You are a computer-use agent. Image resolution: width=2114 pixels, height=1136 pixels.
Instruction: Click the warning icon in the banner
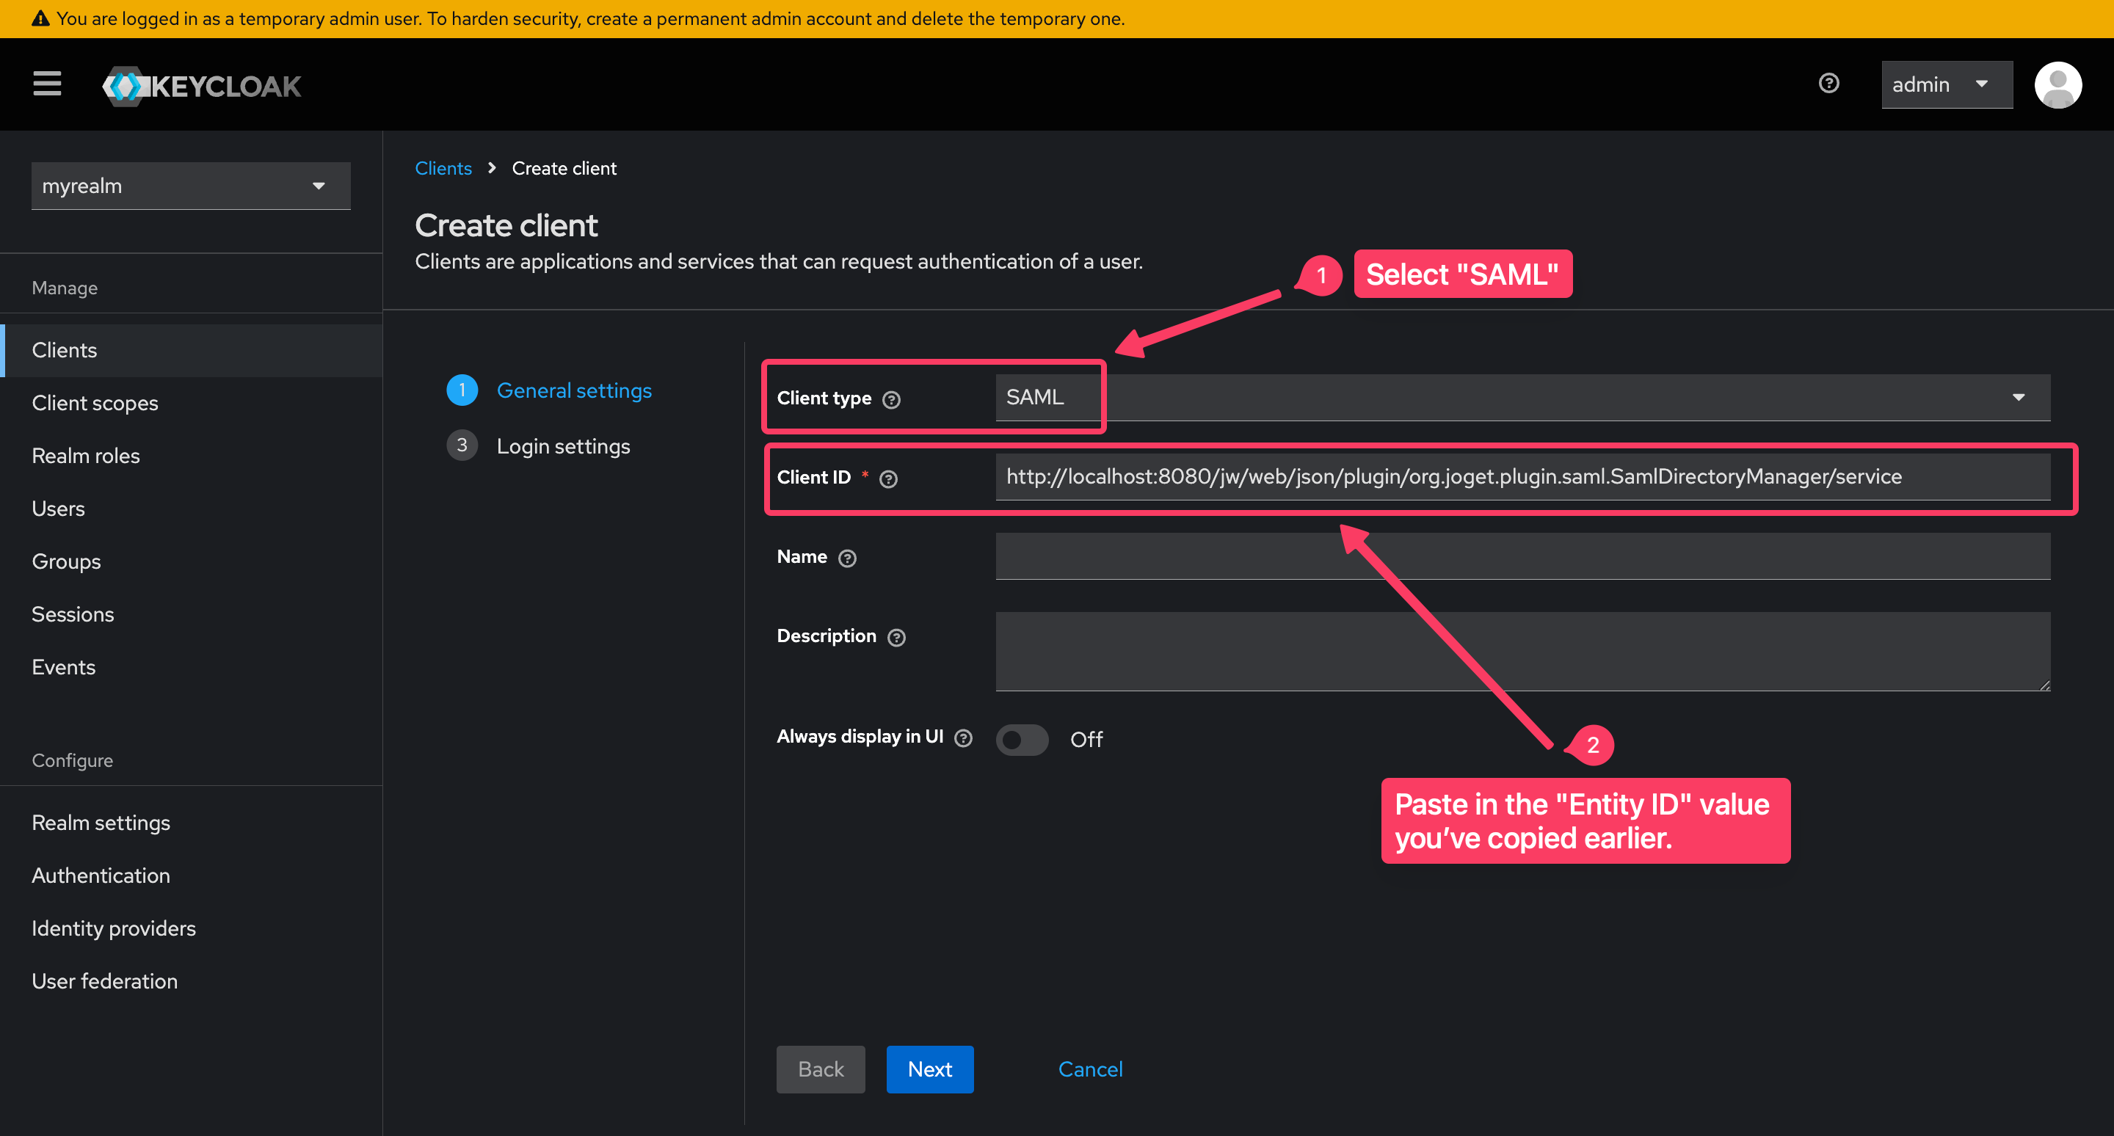(x=40, y=18)
